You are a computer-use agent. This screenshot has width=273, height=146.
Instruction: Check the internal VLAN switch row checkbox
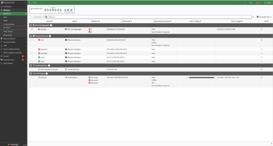pyautogui.click(x=32, y=77)
